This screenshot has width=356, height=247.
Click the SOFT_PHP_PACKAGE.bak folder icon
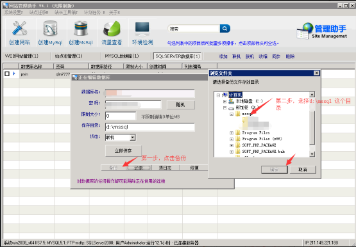point(238,151)
